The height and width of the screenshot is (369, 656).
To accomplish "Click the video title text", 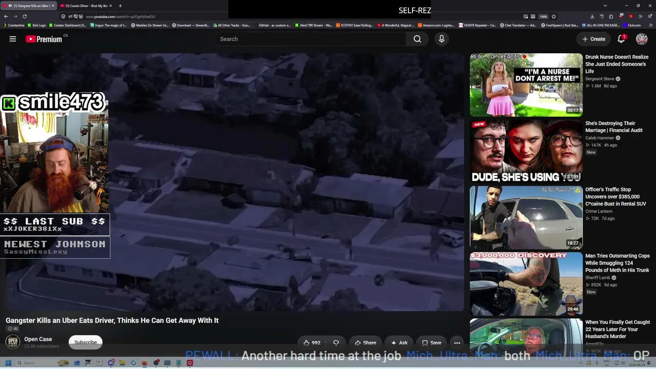I will coord(112,320).
